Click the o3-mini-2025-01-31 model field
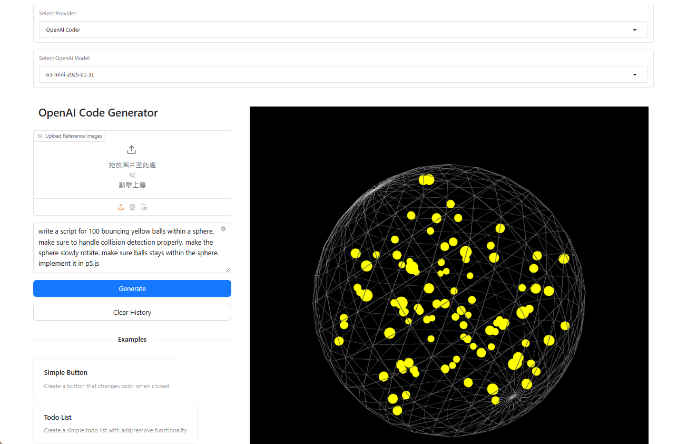The height and width of the screenshot is (444, 687). pyautogui.click(x=343, y=75)
